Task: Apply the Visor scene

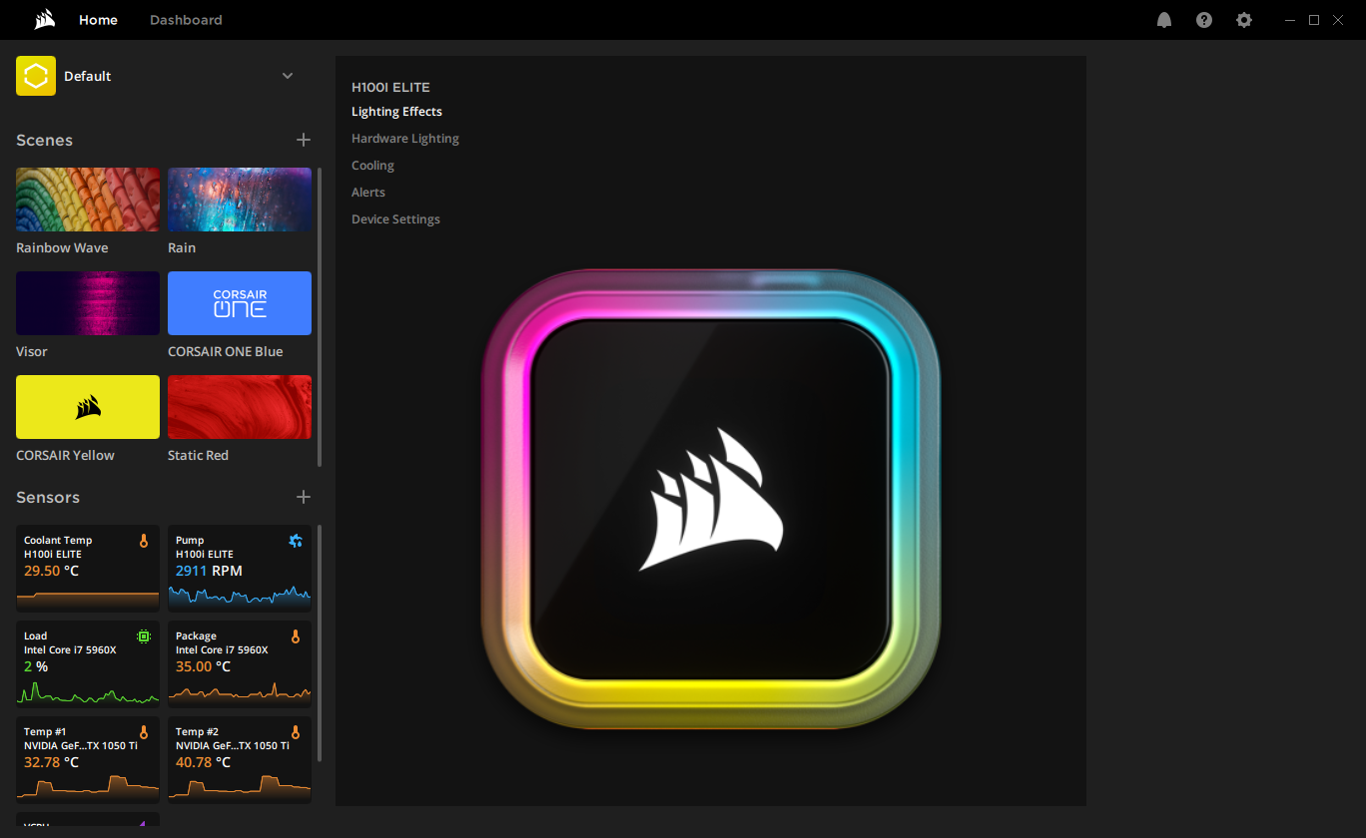Action: (x=88, y=303)
